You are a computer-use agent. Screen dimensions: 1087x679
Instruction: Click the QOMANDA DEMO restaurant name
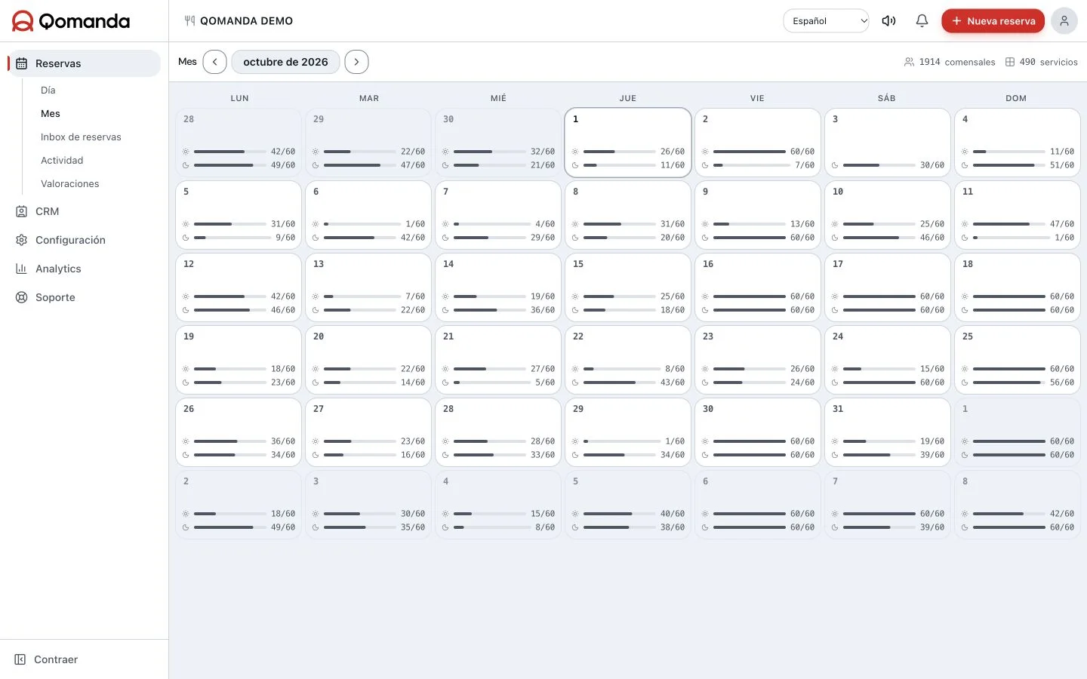pyautogui.click(x=246, y=21)
